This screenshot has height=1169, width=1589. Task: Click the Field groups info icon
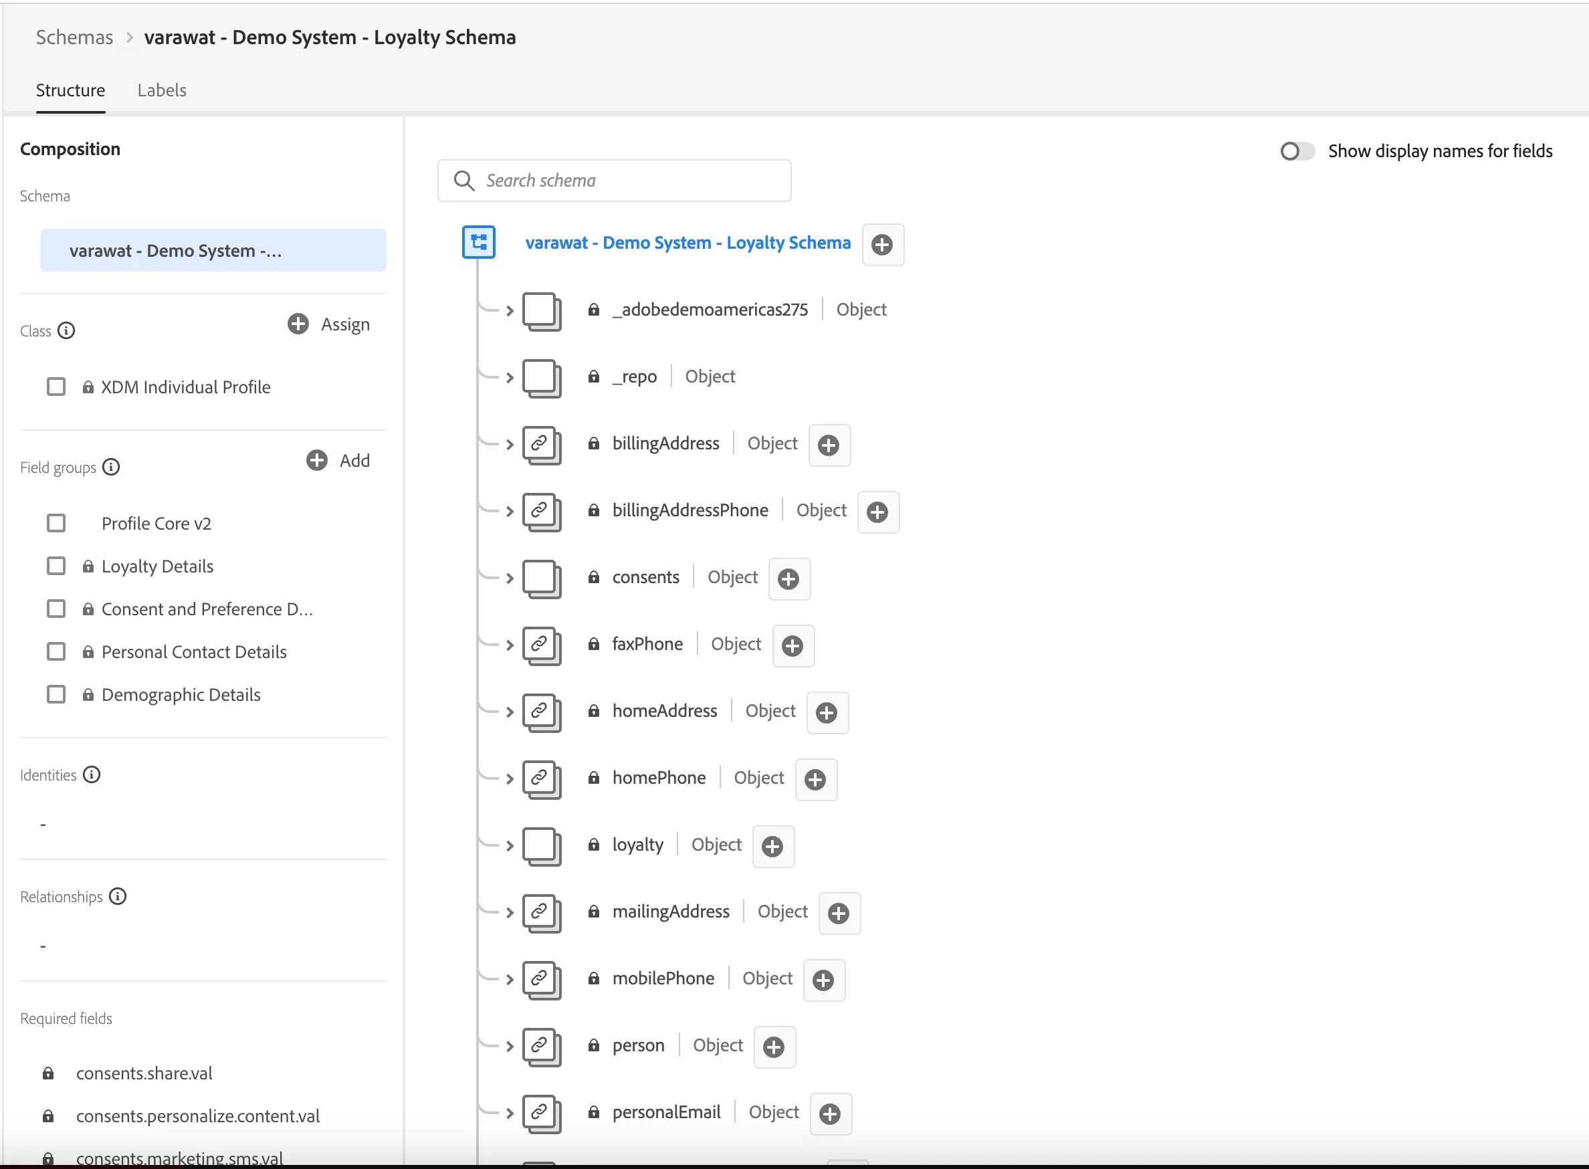(111, 467)
